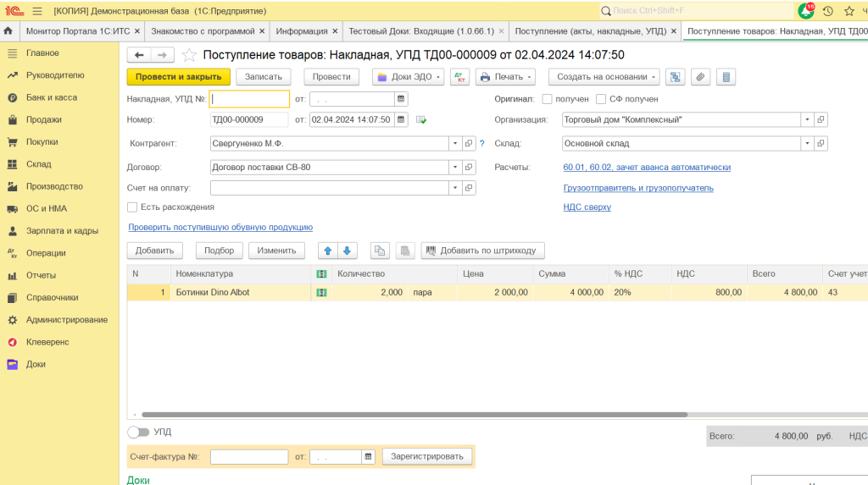Add this document to favorites star
This screenshot has width=868, height=485.
[x=189, y=55]
